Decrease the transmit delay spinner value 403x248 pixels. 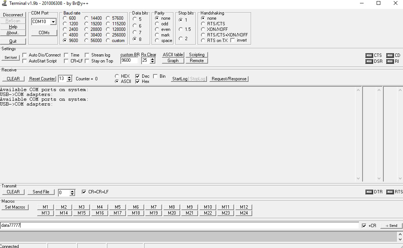pyautogui.click(x=72, y=194)
